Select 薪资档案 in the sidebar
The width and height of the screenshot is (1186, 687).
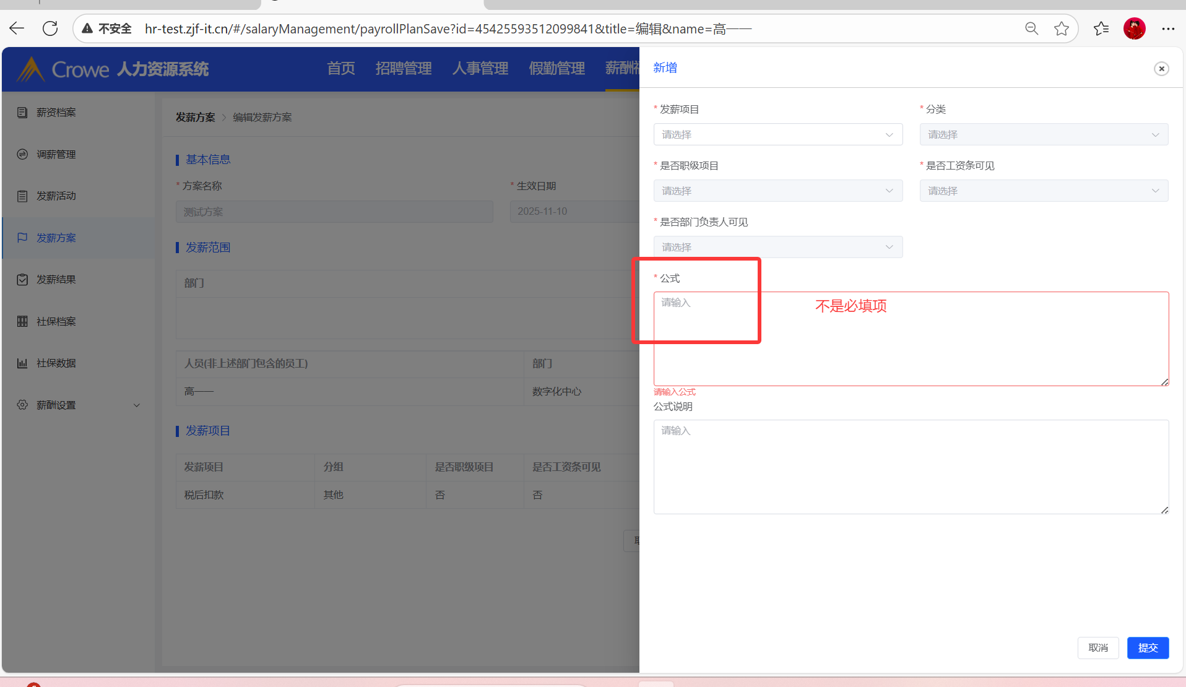tap(56, 112)
